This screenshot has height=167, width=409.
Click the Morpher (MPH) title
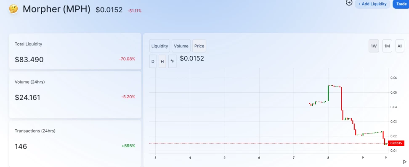point(57,9)
